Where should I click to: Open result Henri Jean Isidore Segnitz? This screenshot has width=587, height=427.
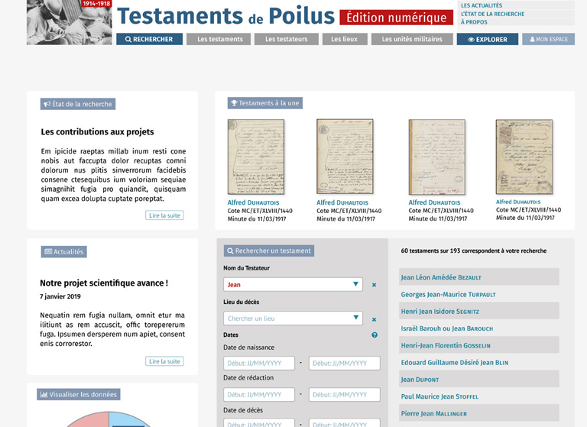pos(478,311)
